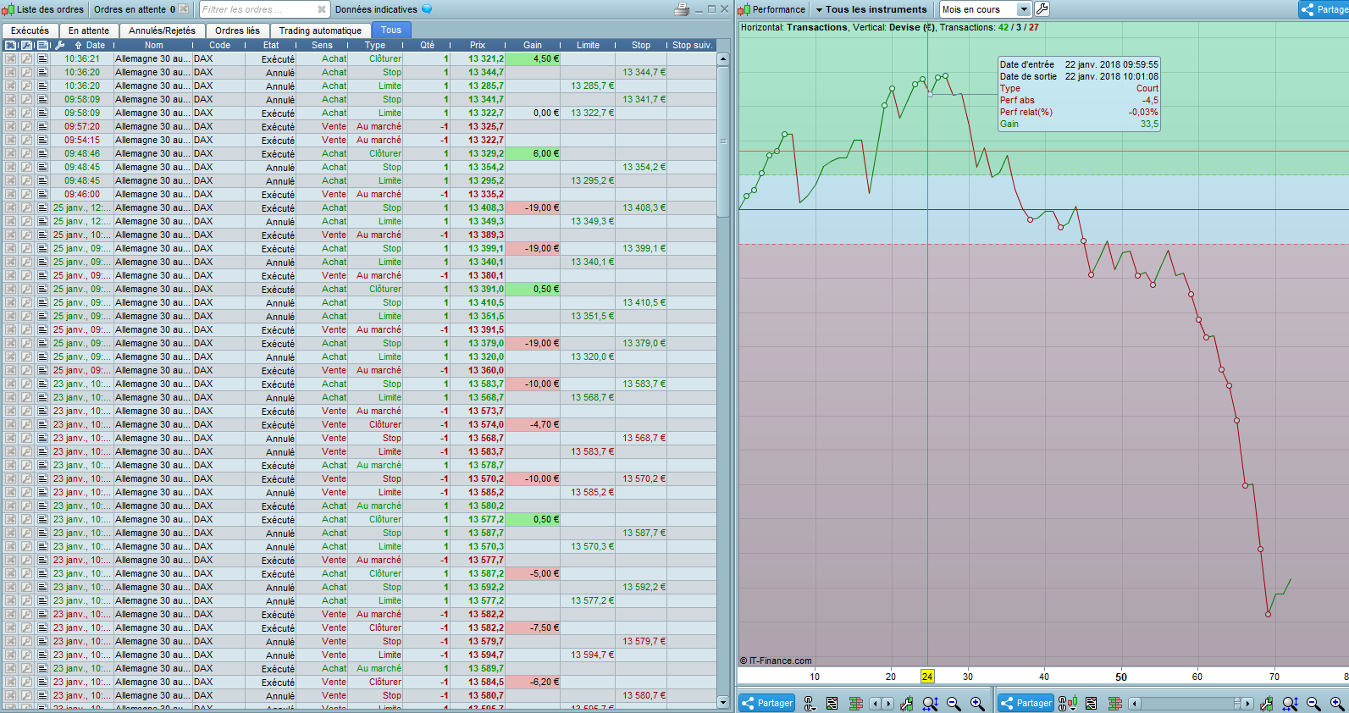Open performance settings with the wrench icon
The height and width of the screenshot is (713, 1349).
click(x=1042, y=9)
